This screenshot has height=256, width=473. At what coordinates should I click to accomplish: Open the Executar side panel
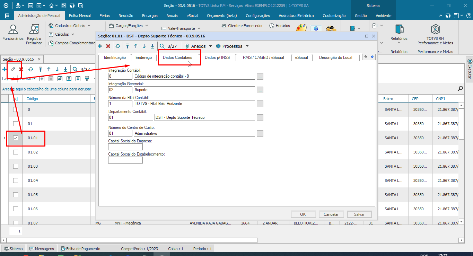[x=470, y=69]
